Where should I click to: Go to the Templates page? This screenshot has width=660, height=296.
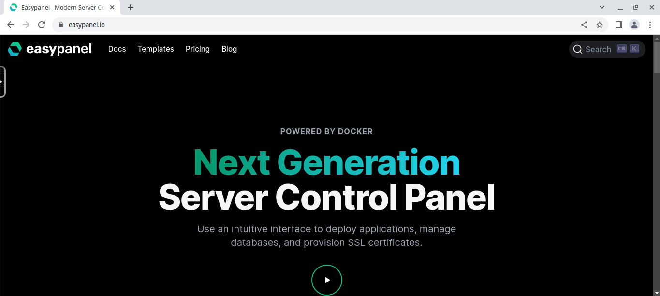[x=156, y=49]
